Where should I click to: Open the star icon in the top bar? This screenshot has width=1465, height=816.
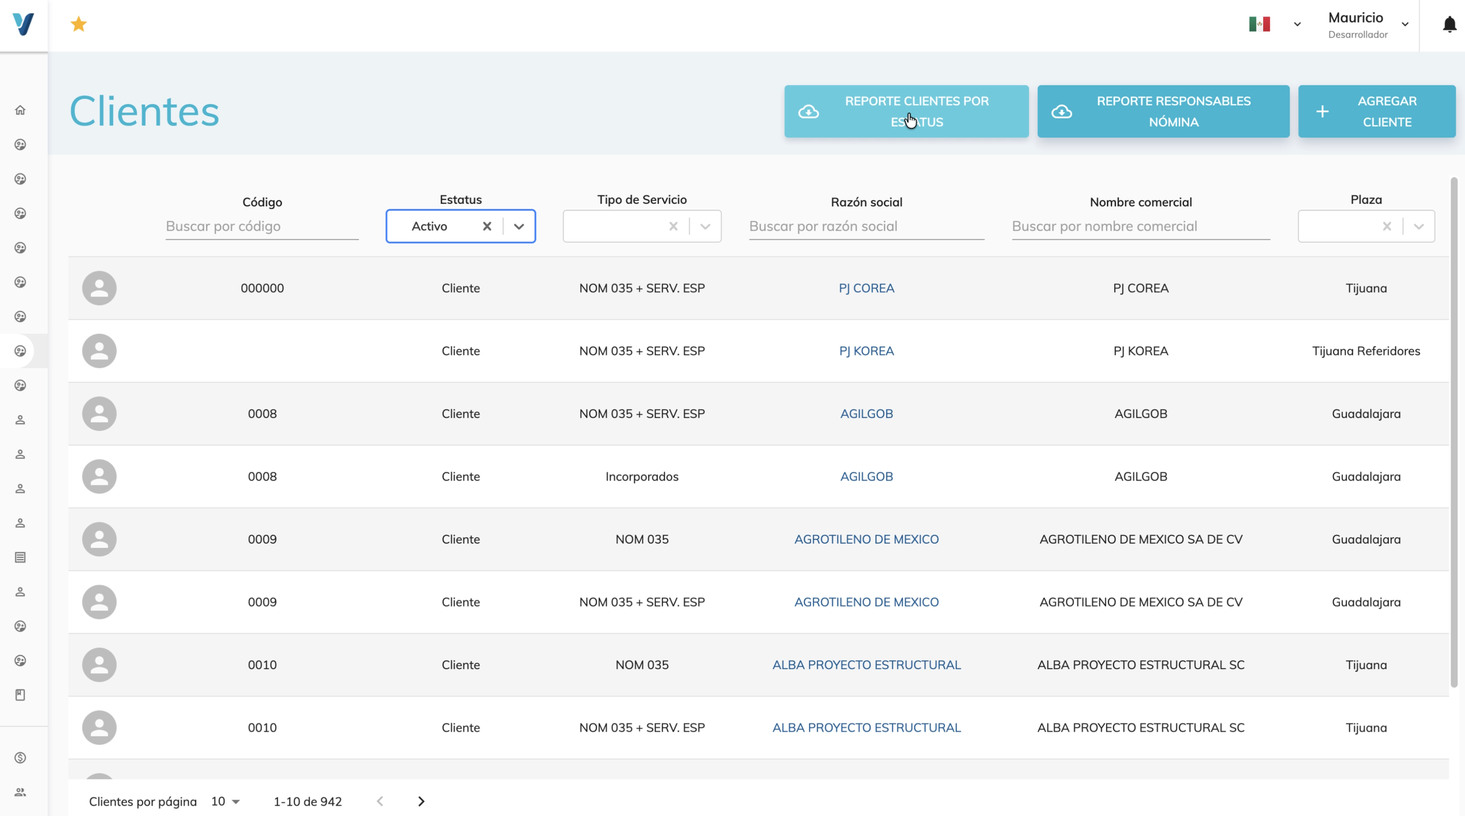click(x=78, y=24)
